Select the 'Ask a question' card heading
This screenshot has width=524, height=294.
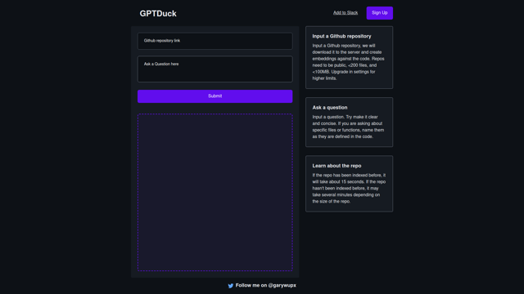coord(330,107)
